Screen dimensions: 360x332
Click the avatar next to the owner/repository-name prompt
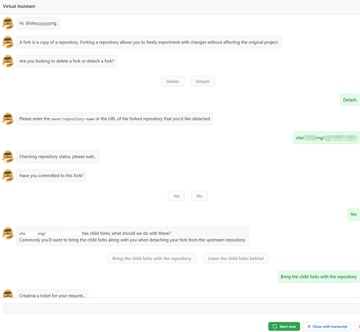coord(7,118)
